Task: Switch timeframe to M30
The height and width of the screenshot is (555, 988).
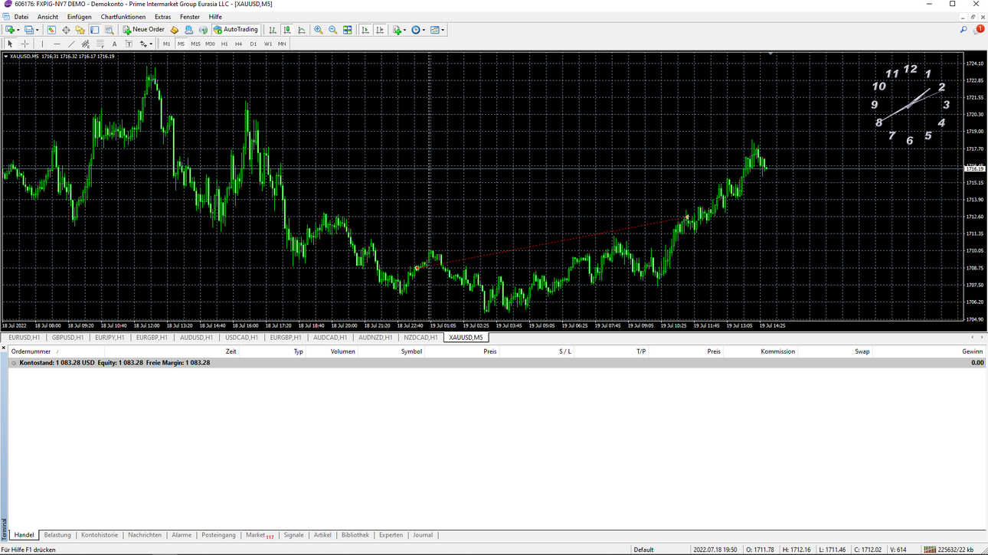Action: pos(210,44)
